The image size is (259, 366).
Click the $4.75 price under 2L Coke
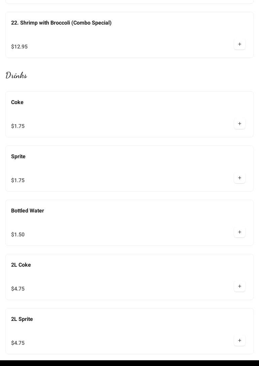coord(18,289)
